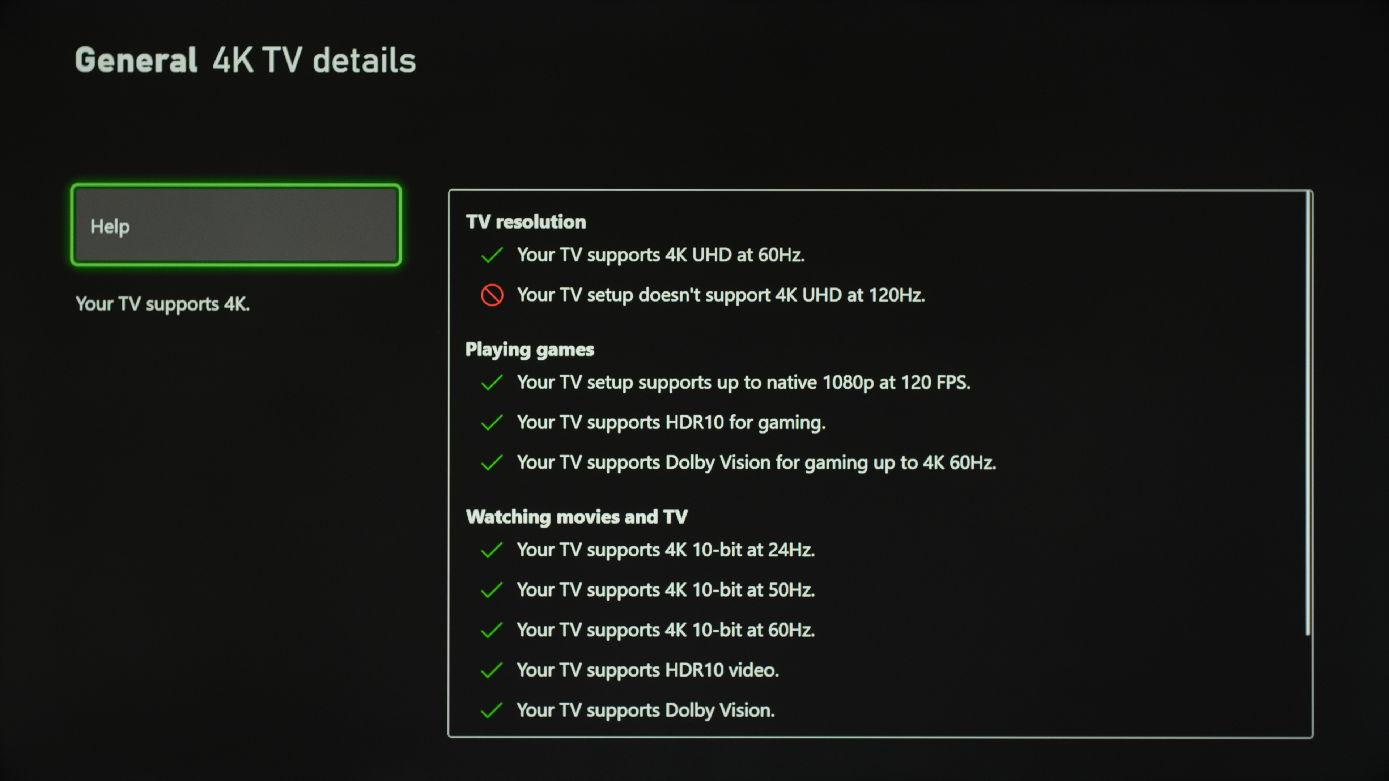Viewport: 1389px width, 781px height.
Task: Click the green checkmark for 4K UHD 60Hz
Action: (x=492, y=255)
